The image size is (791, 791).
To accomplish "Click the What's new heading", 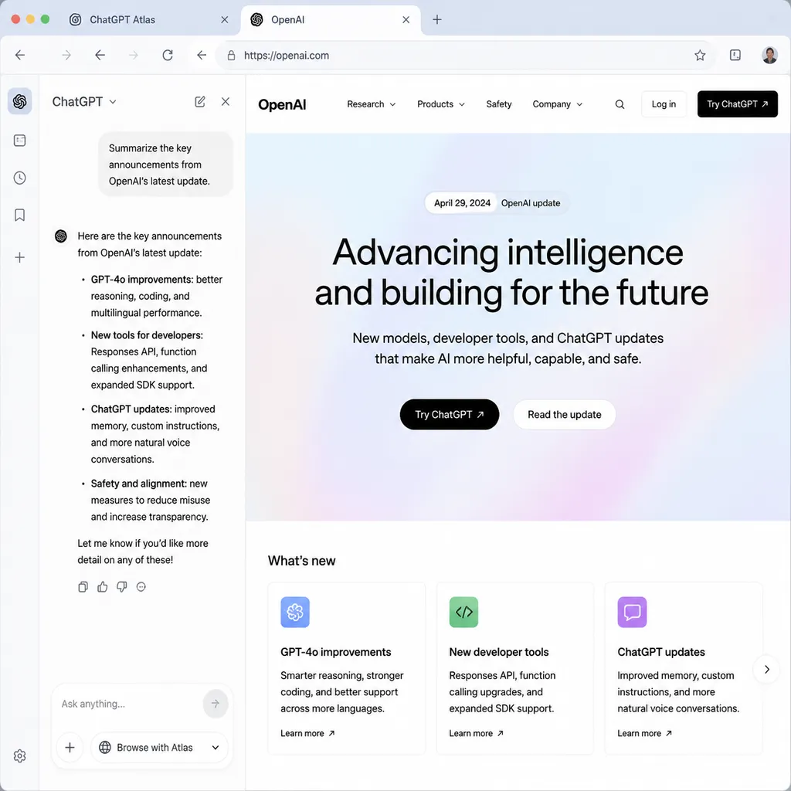I will click(302, 561).
